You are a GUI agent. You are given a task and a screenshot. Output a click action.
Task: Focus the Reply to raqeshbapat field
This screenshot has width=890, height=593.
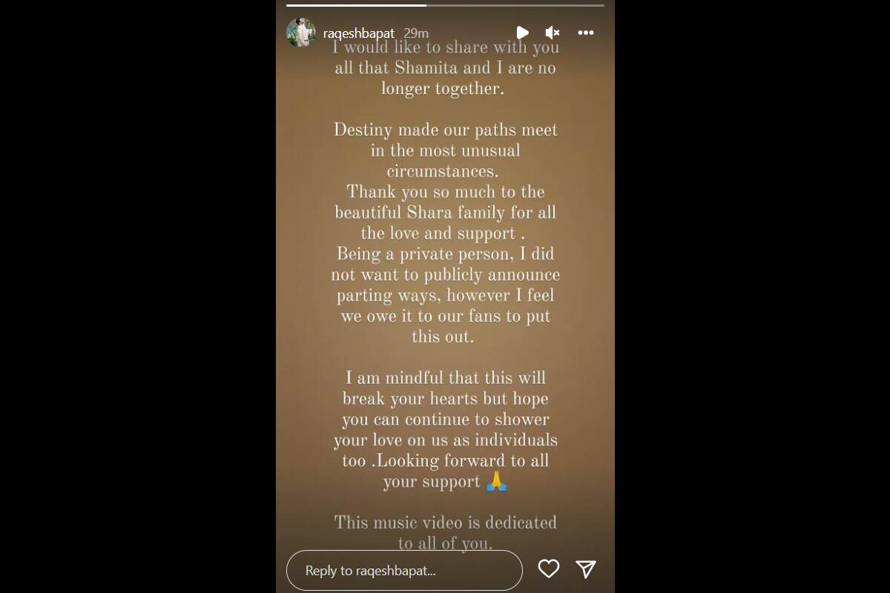404,570
